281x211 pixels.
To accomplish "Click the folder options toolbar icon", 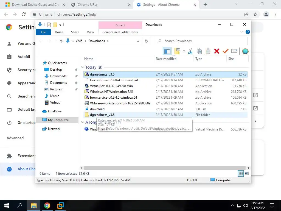I will (177, 51).
